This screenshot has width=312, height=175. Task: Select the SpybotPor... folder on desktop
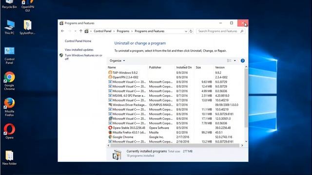[x=27, y=27]
